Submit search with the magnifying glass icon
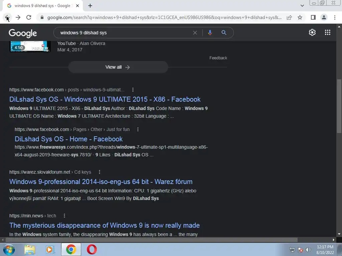The width and height of the screenshot is (342, 256). [x=224, y=33]
